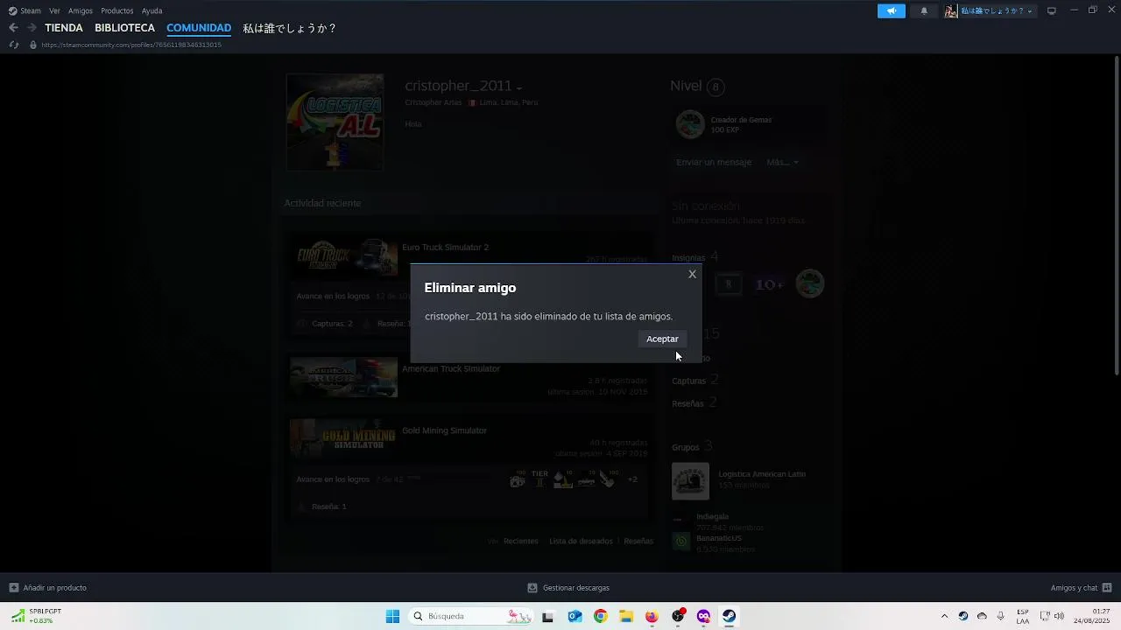Open the Ayuda menu
The image size is (1121, 630).
[x=152, y=10]
